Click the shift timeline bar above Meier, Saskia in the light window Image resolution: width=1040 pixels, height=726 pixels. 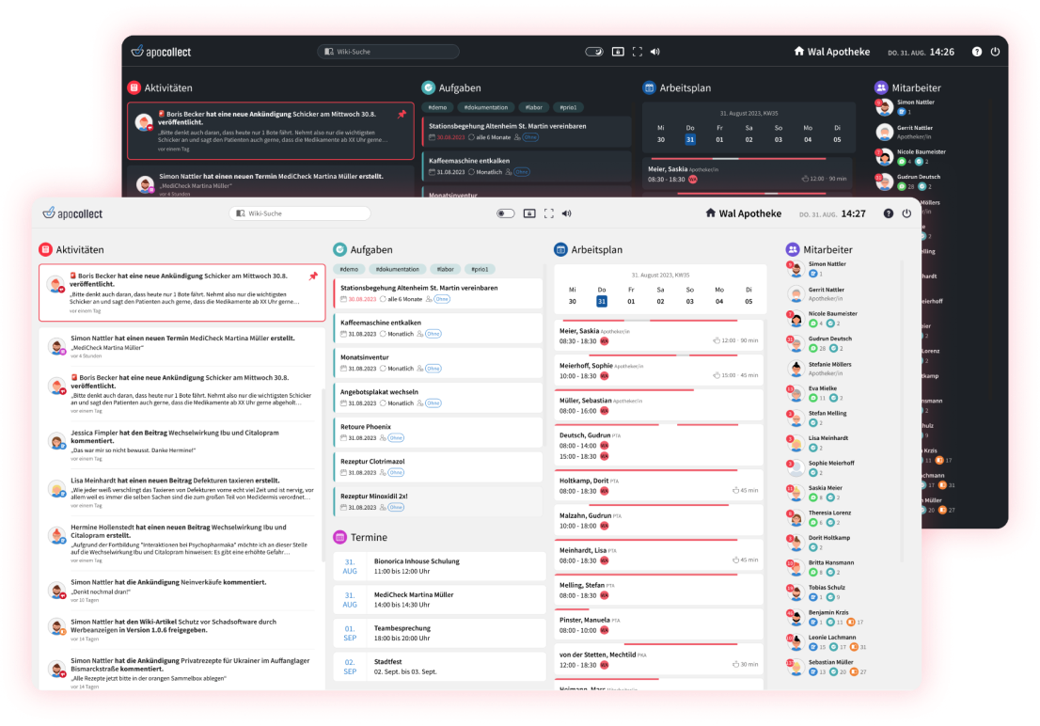coord(660,321)
